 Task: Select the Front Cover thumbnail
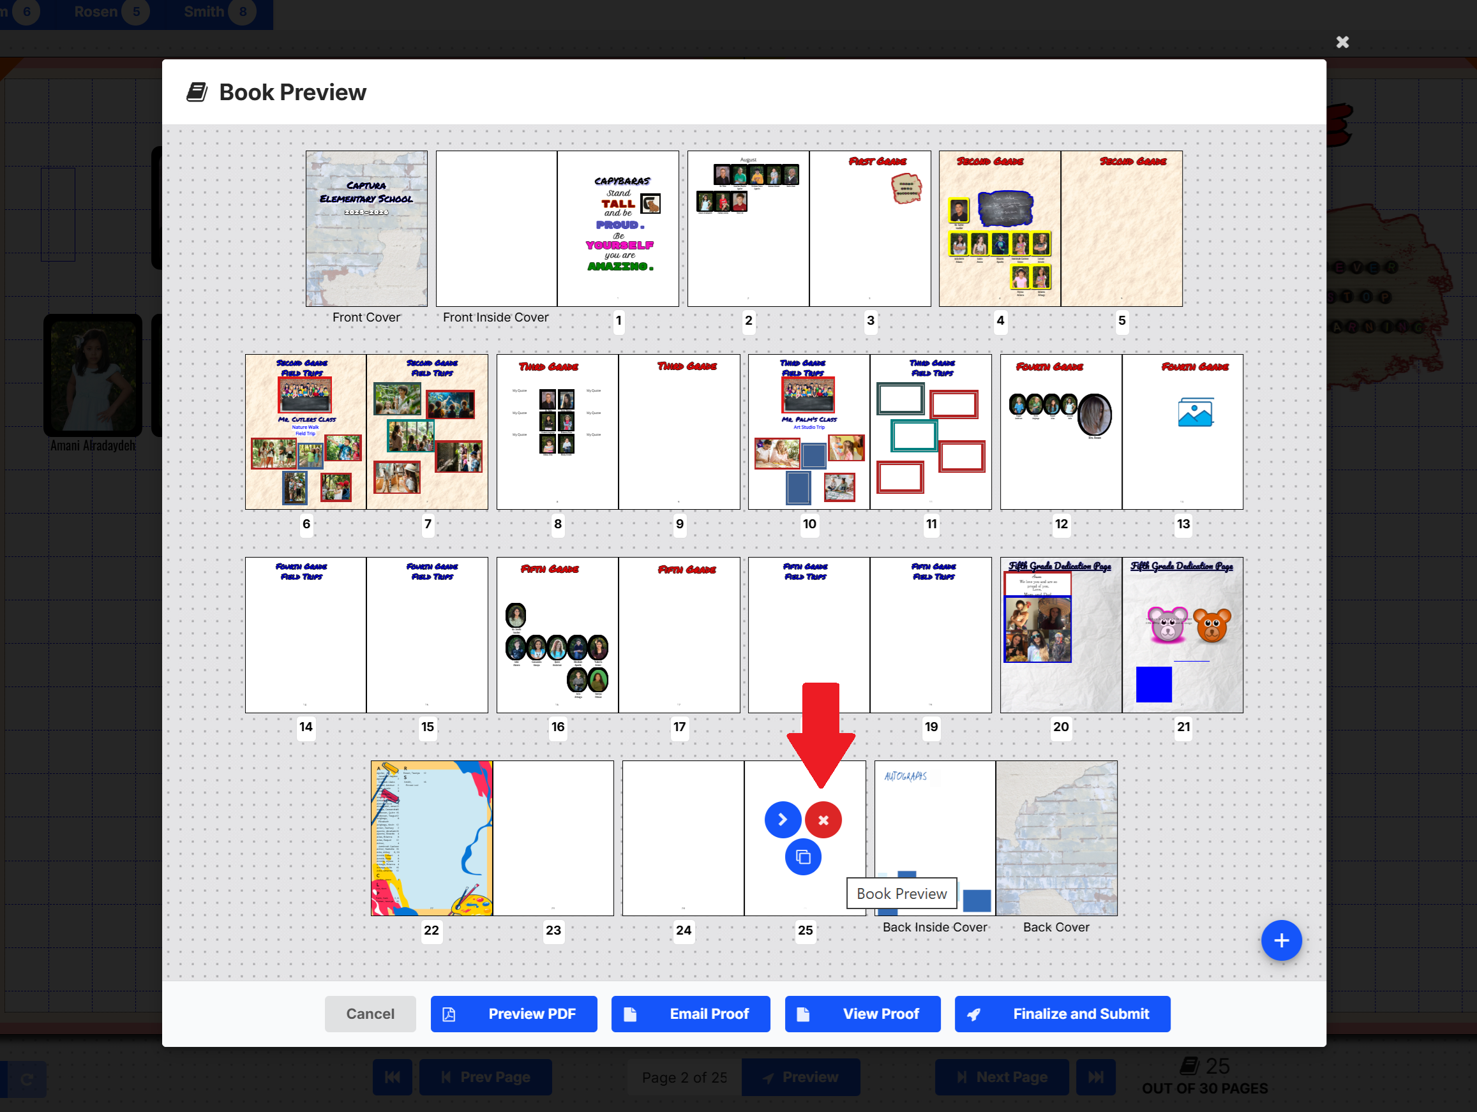tap(366, 228)
